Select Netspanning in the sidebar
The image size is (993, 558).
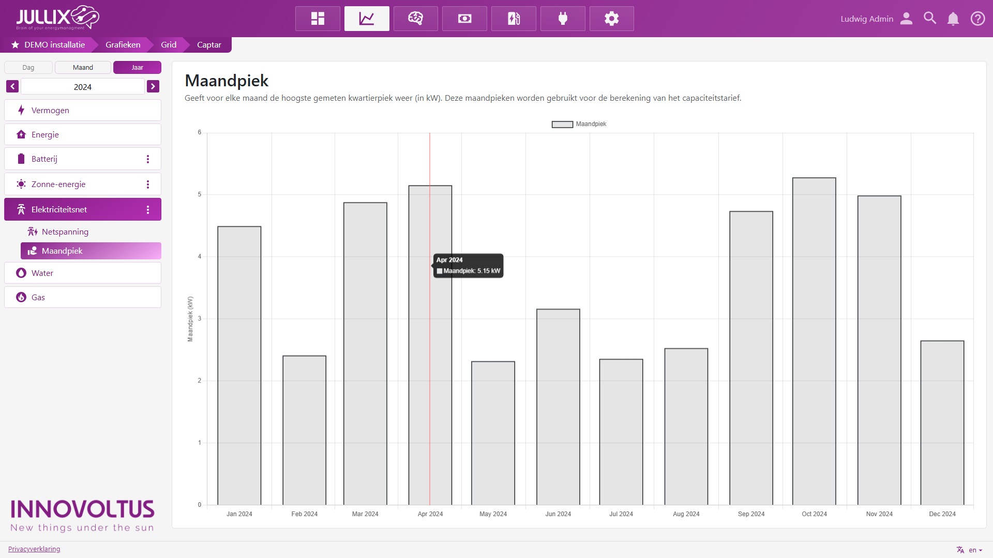(x=65, y=231)
